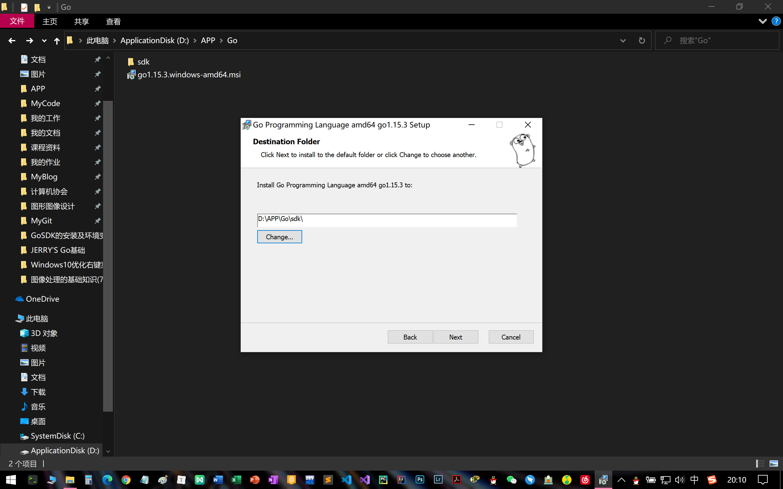
Task: Open PyCharm from the taskbar
Action: click(383, 480)
